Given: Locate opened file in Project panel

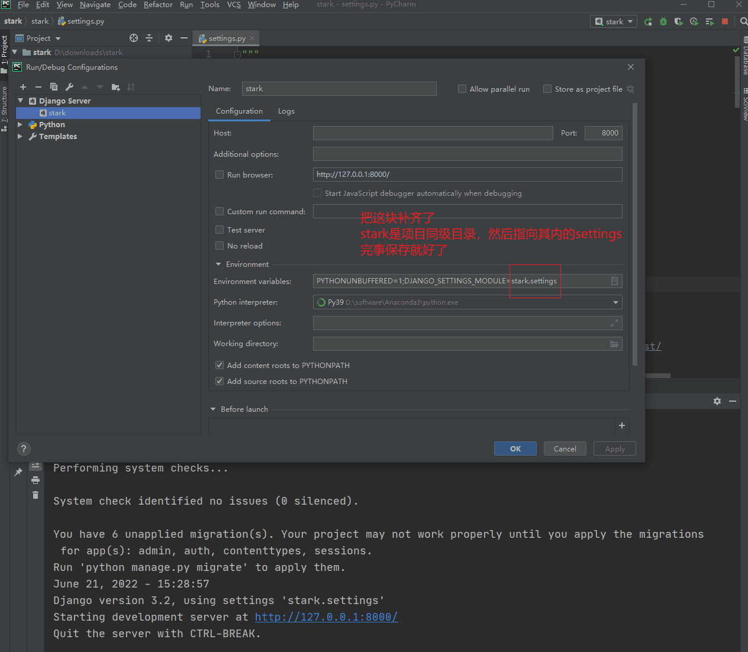Looking at the screenshot, I should (x=134, y=38).
